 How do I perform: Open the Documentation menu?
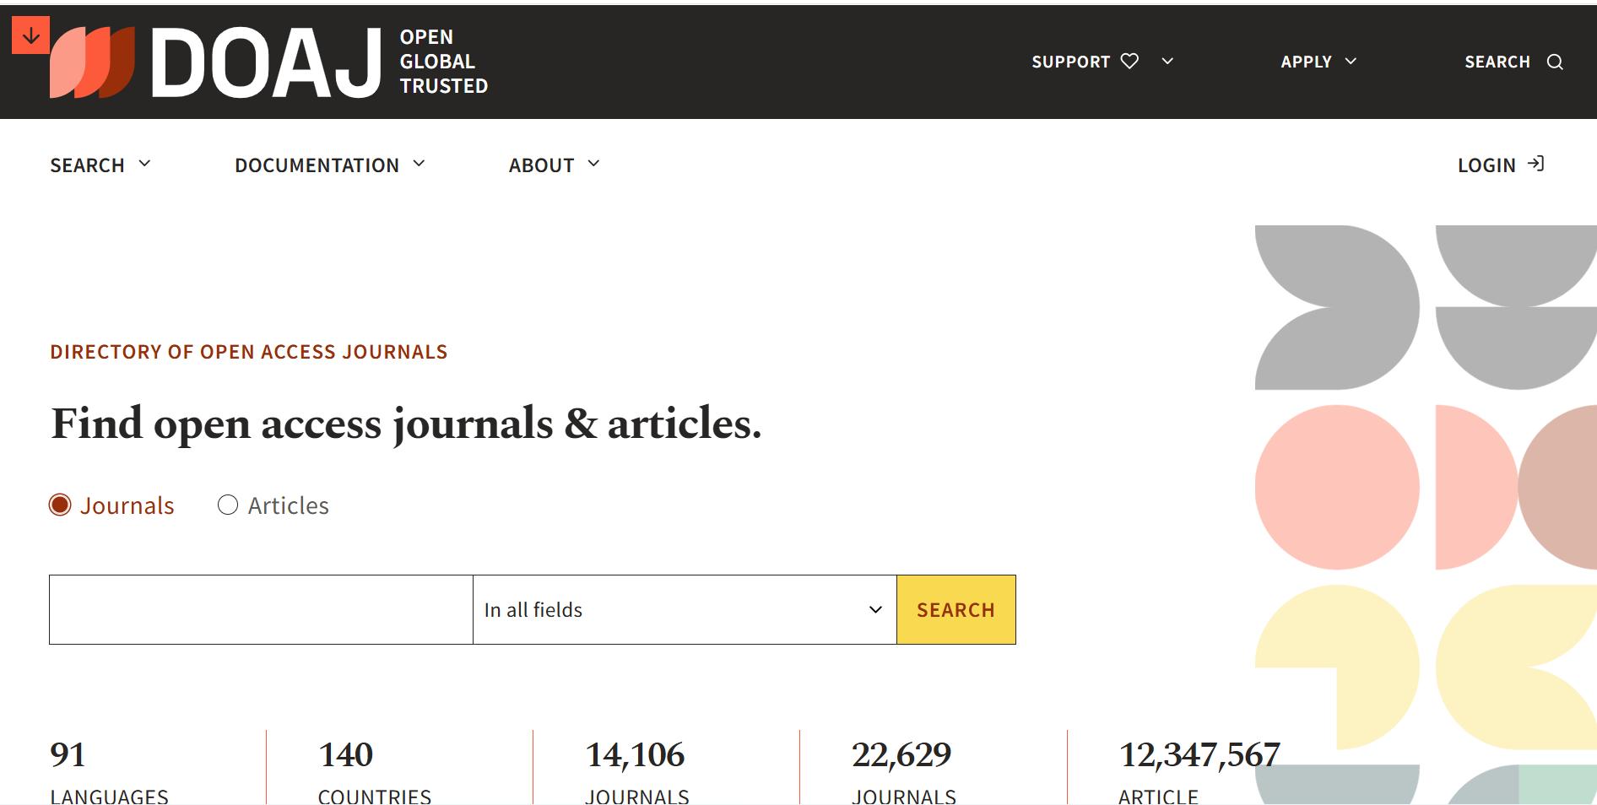pos(329,165)
